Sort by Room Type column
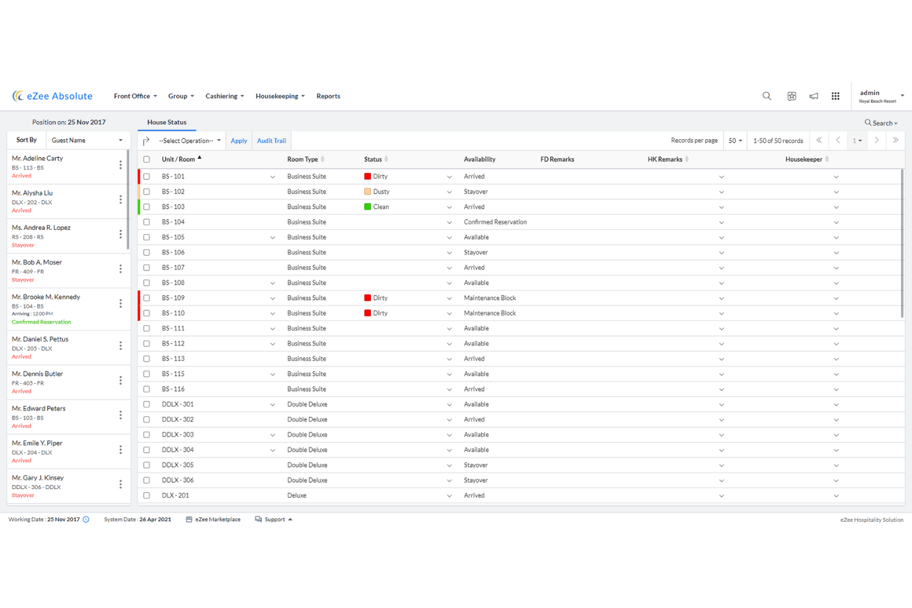912x608 pixels. click(322, 159)
